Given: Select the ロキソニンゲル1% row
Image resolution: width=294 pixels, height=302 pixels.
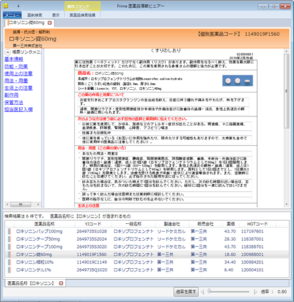Looking at the screenshot, I should click(147, 270).
